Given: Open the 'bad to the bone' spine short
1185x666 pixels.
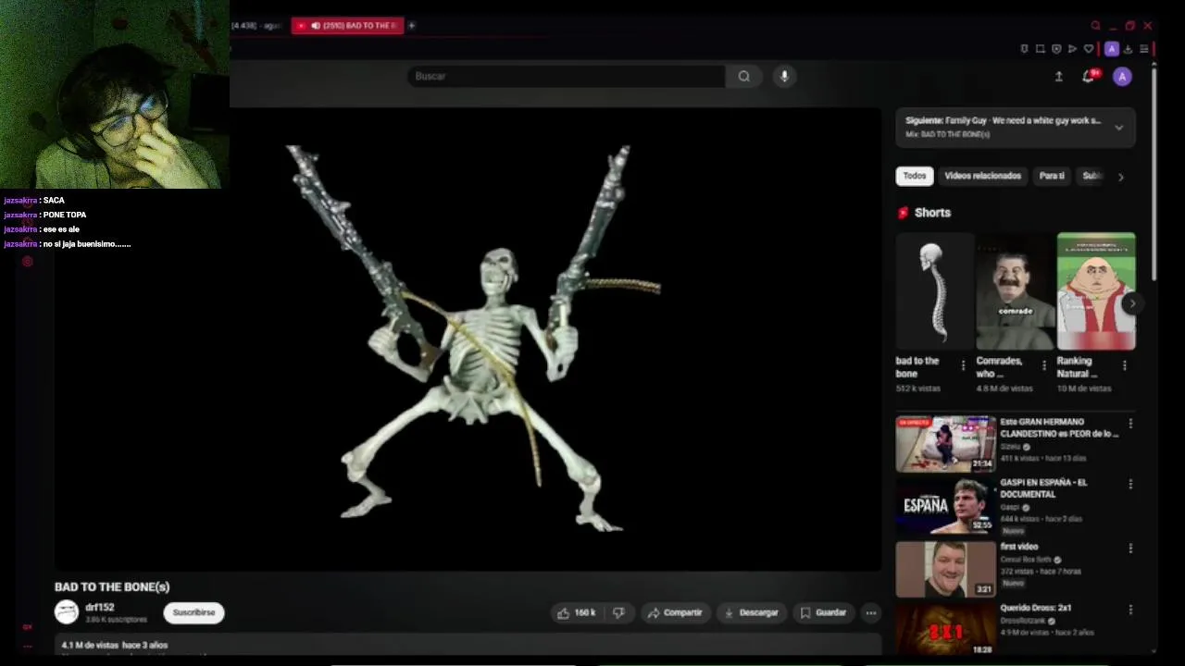Looking at the screenshot, I should (934, 291).
